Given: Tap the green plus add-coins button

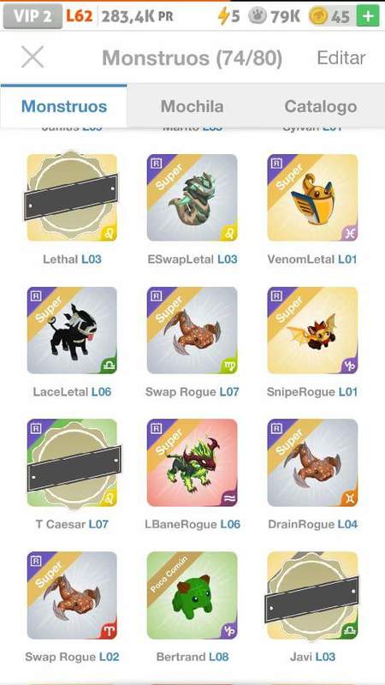Looking at the screenshot, I should click(368, 16).
